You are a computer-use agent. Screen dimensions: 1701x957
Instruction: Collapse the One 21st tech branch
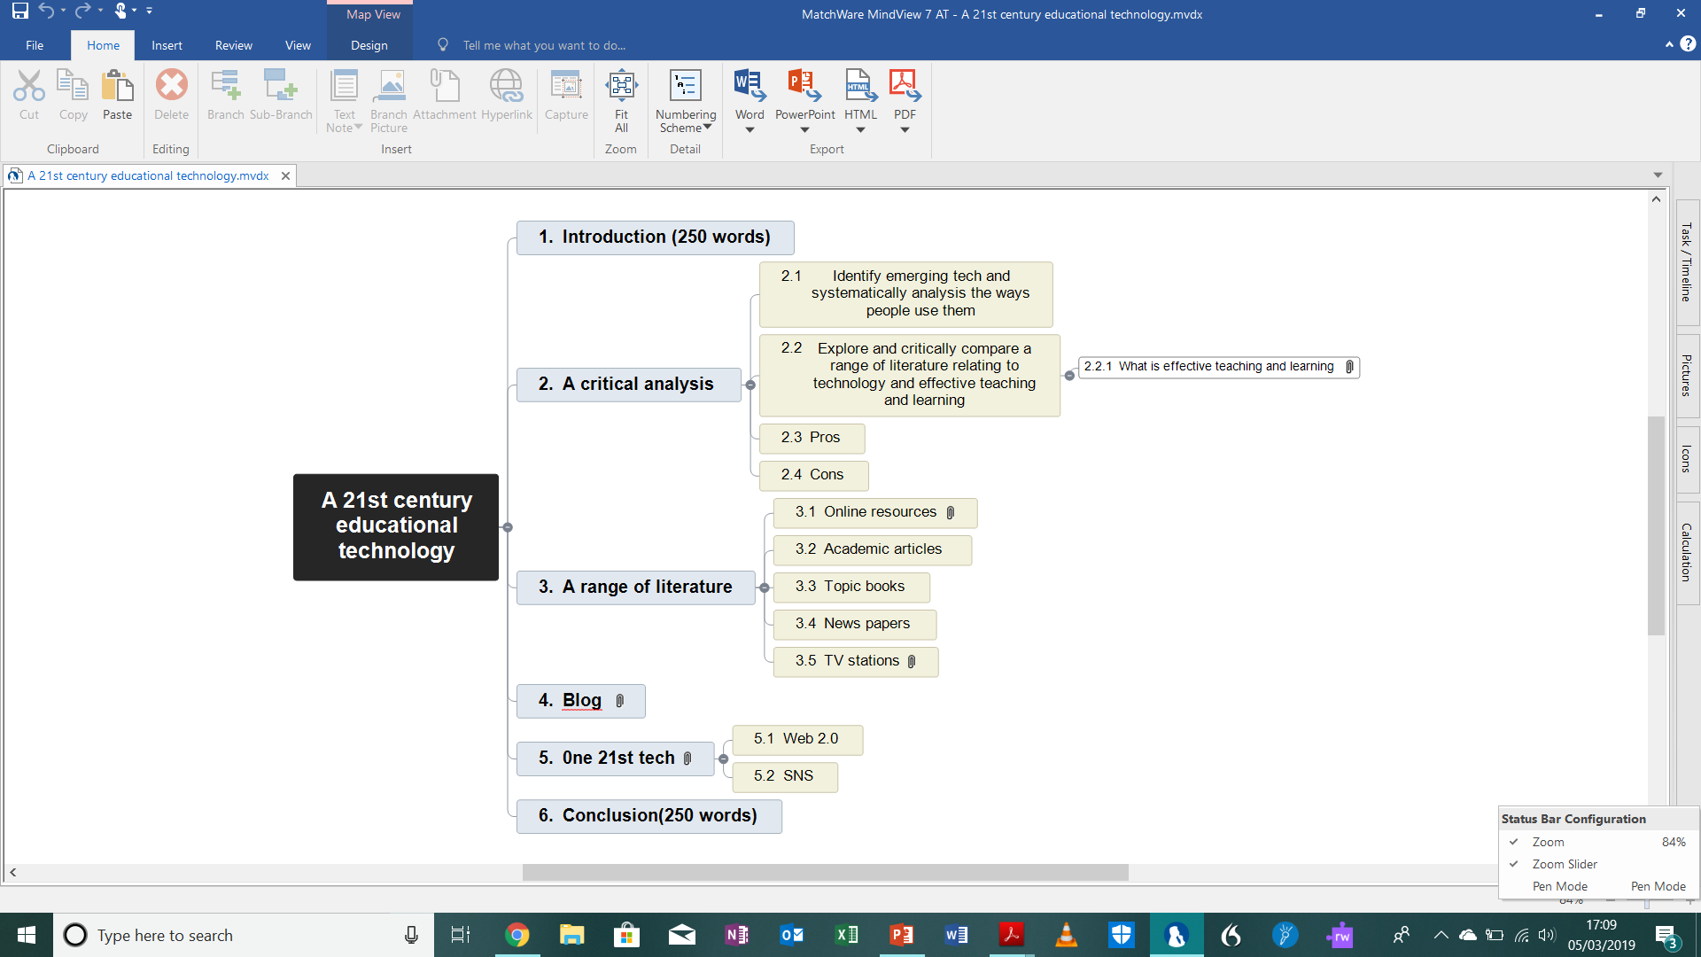[x=724, y=759]
